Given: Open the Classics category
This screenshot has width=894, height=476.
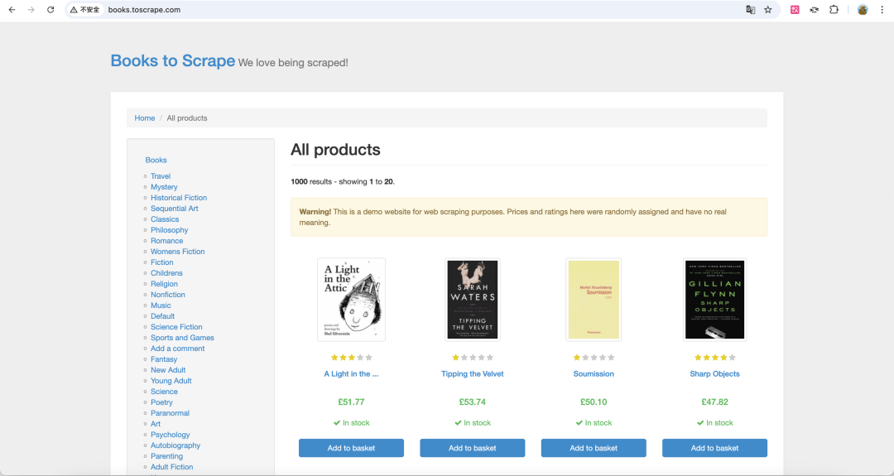Looking at the screenshot, I should 165,219.
